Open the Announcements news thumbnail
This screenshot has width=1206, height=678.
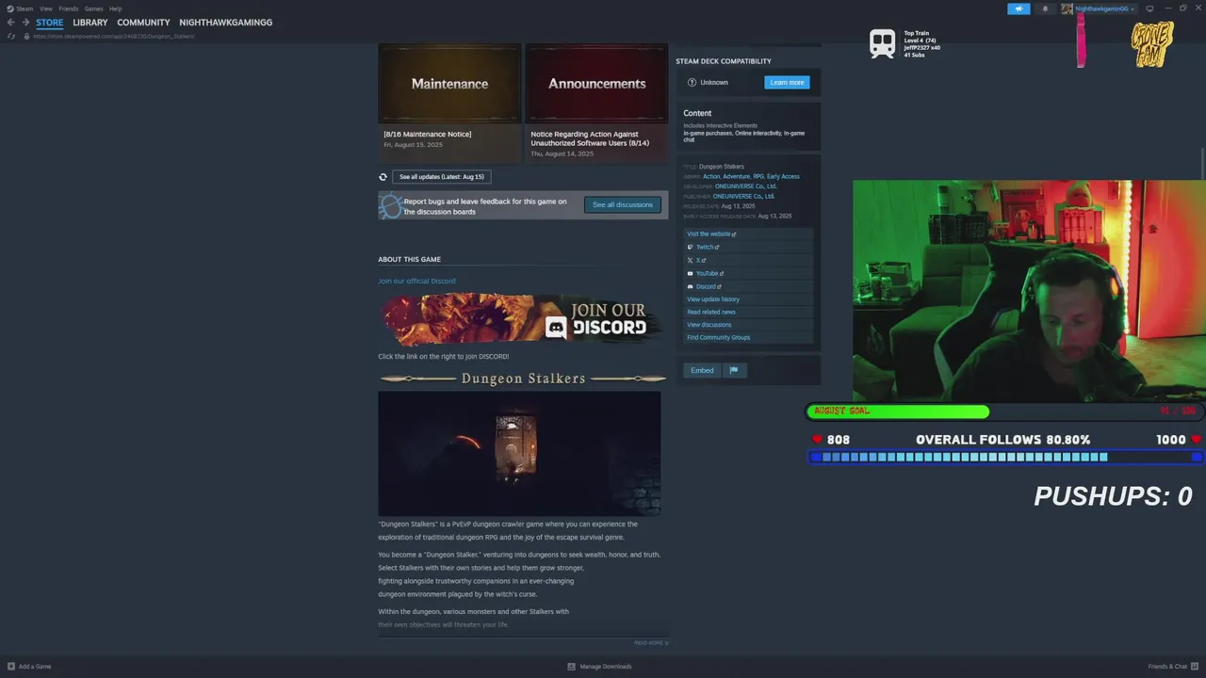click(x=596, y=84)
